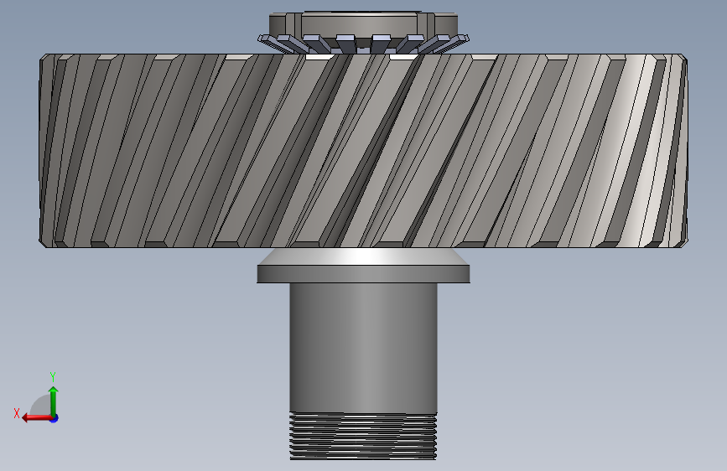Select the large helical gear body

point(363,151)
